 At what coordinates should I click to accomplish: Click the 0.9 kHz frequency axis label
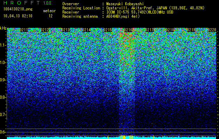coord(2,80)
